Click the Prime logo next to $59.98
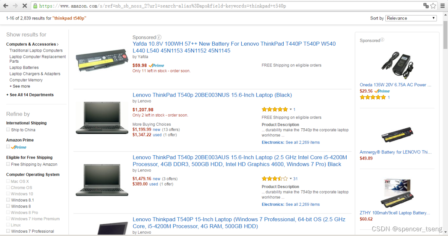This screenshot has height=236, width=448. [x=156, y=65]
